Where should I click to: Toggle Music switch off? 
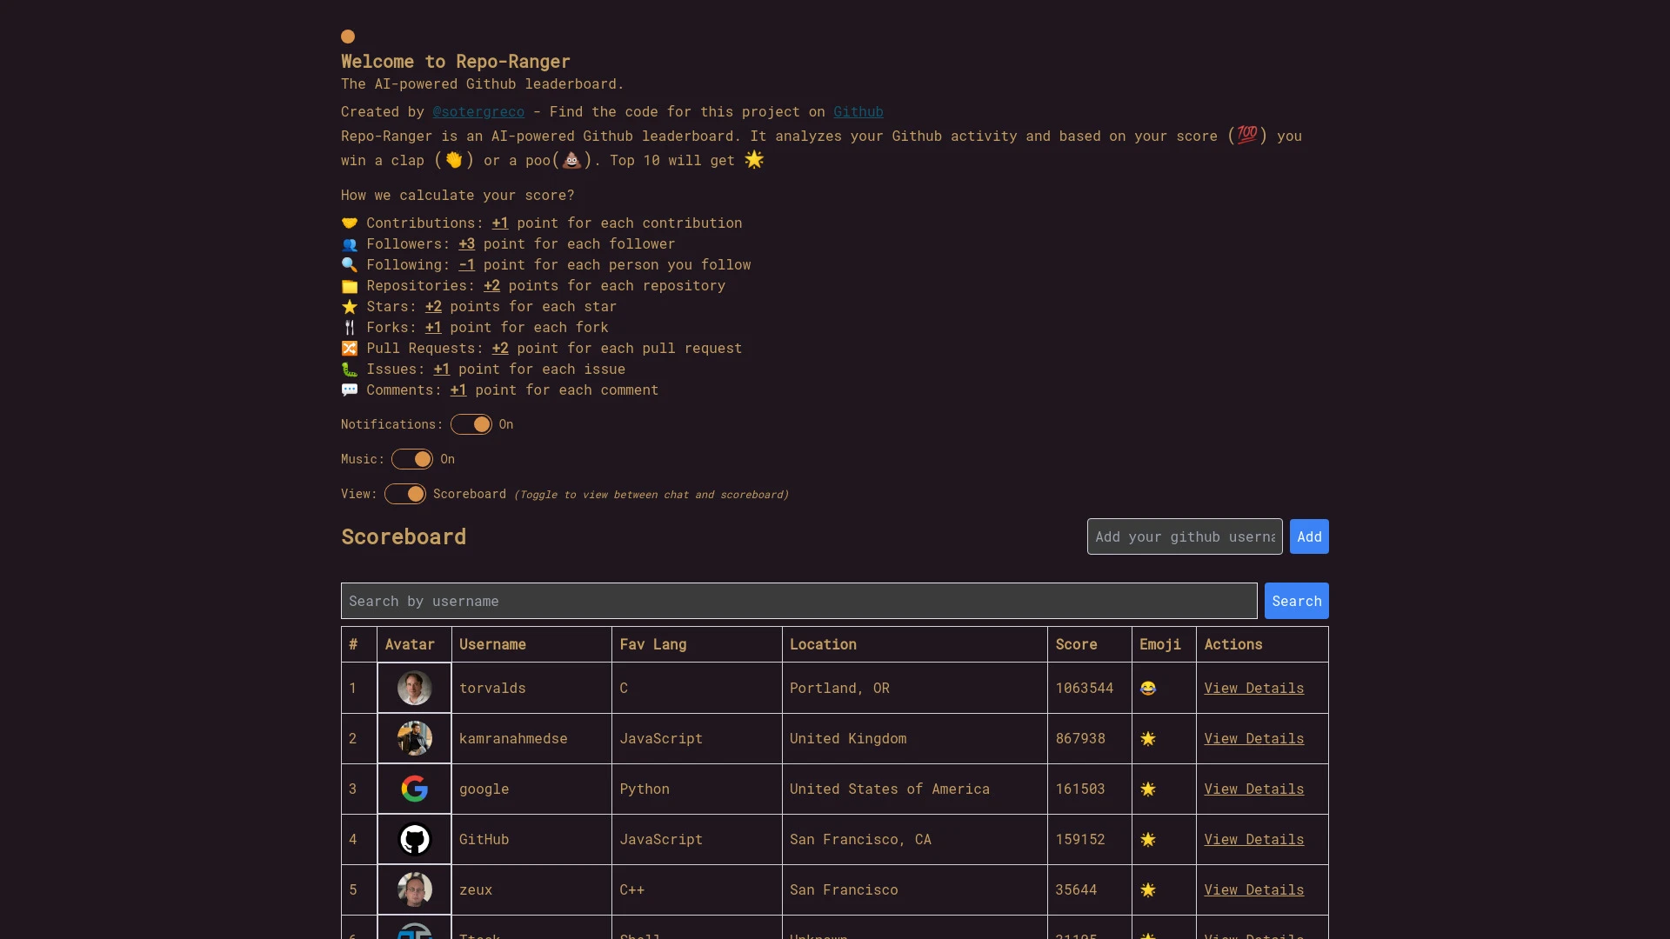click(411, 458)
